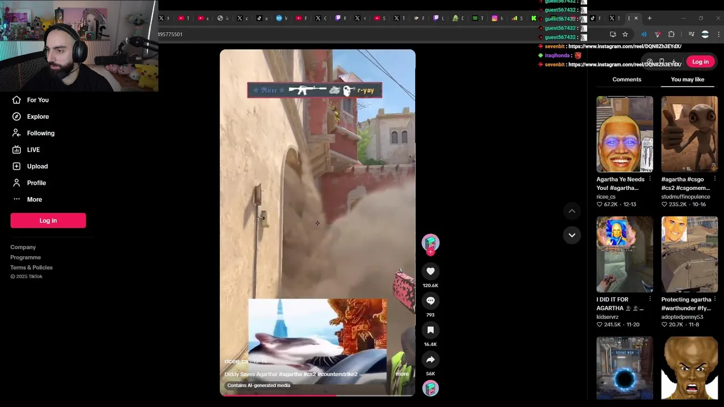Open options for Protecting agartha video
Screen dimensions: 724x407
click(x=715, y=300)
